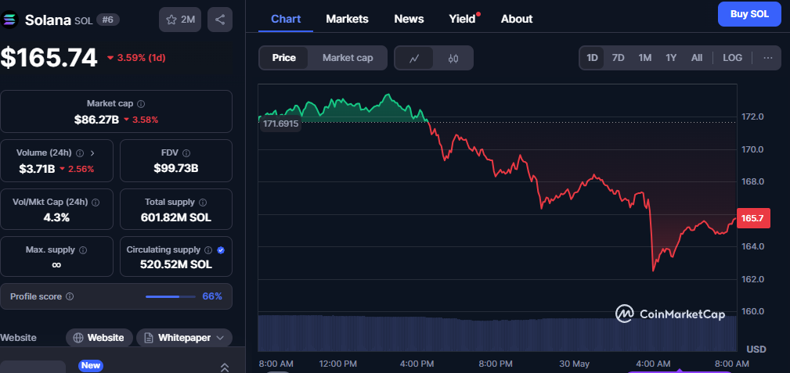The height and width of the screenshot is (373, 790).
Task: Click the 520.52M SOL circulating supply
Action: pyautogui.click(x=176, y=265)
